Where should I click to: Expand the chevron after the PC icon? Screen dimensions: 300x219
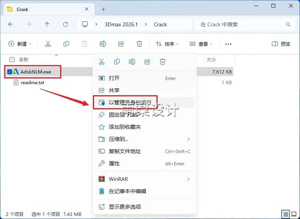click(96, 24)
